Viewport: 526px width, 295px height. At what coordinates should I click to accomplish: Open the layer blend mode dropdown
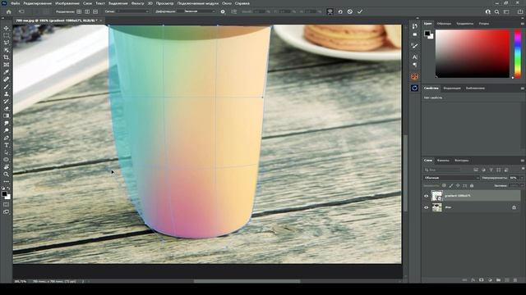point(451,178)
